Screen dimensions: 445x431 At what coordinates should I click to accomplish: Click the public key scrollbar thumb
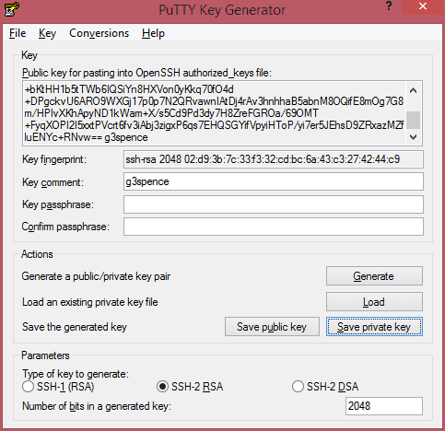(x=414, y=120)
